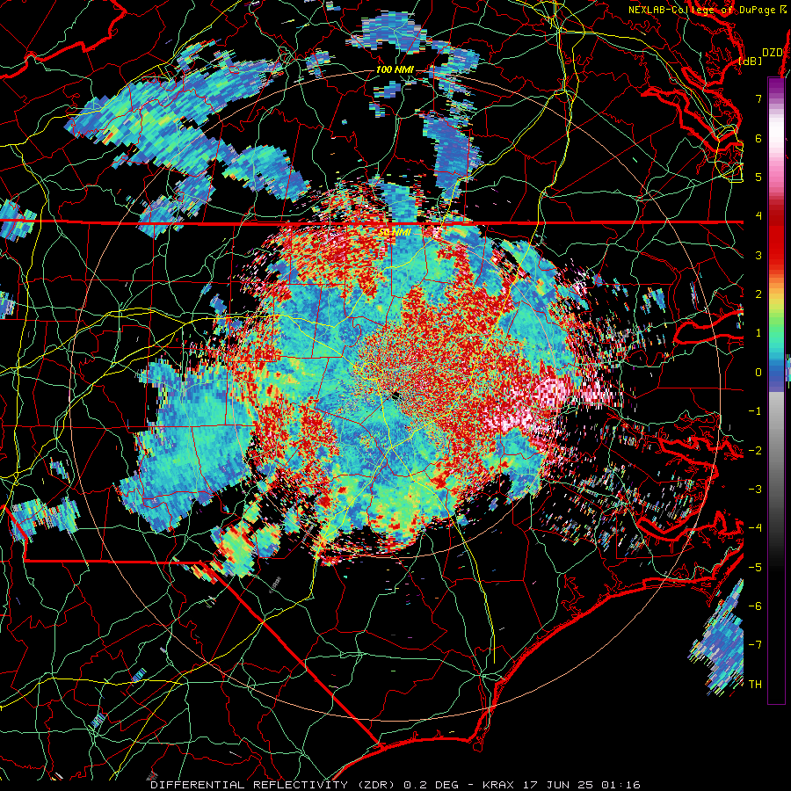The height and width of the screenshot is (791, 791).
Task: Click the -5 value on the scale
Action: point(755,567)
